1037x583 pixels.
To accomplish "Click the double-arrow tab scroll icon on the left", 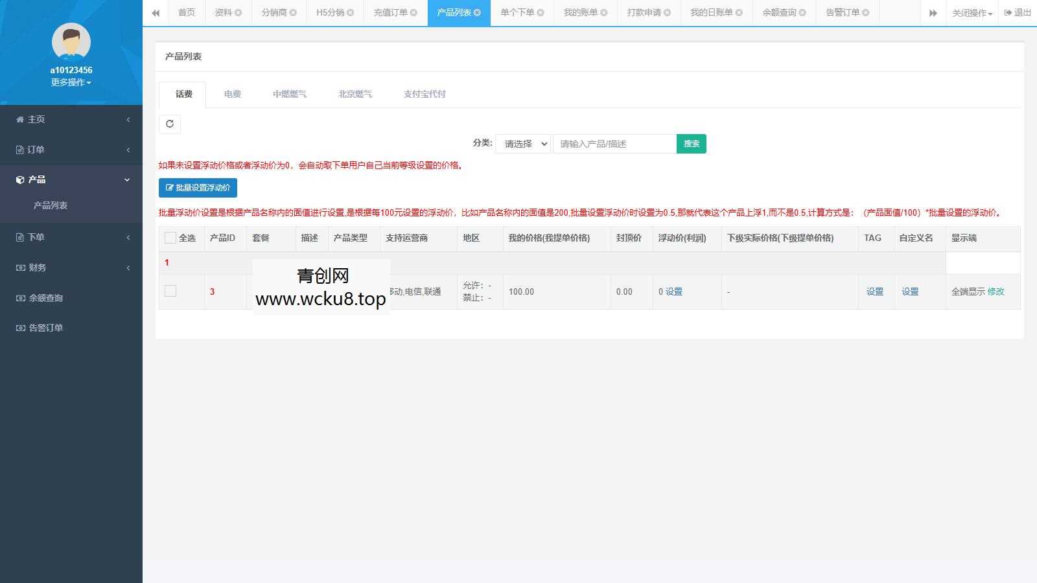I will (x=156, y=12).
